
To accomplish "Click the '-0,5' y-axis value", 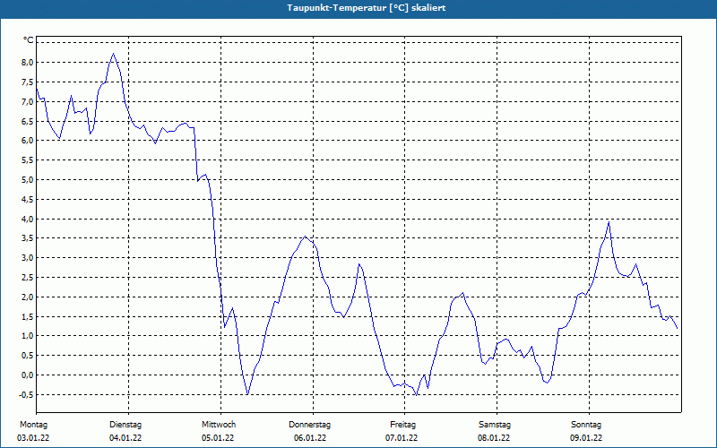I will [x=26, y=395].
